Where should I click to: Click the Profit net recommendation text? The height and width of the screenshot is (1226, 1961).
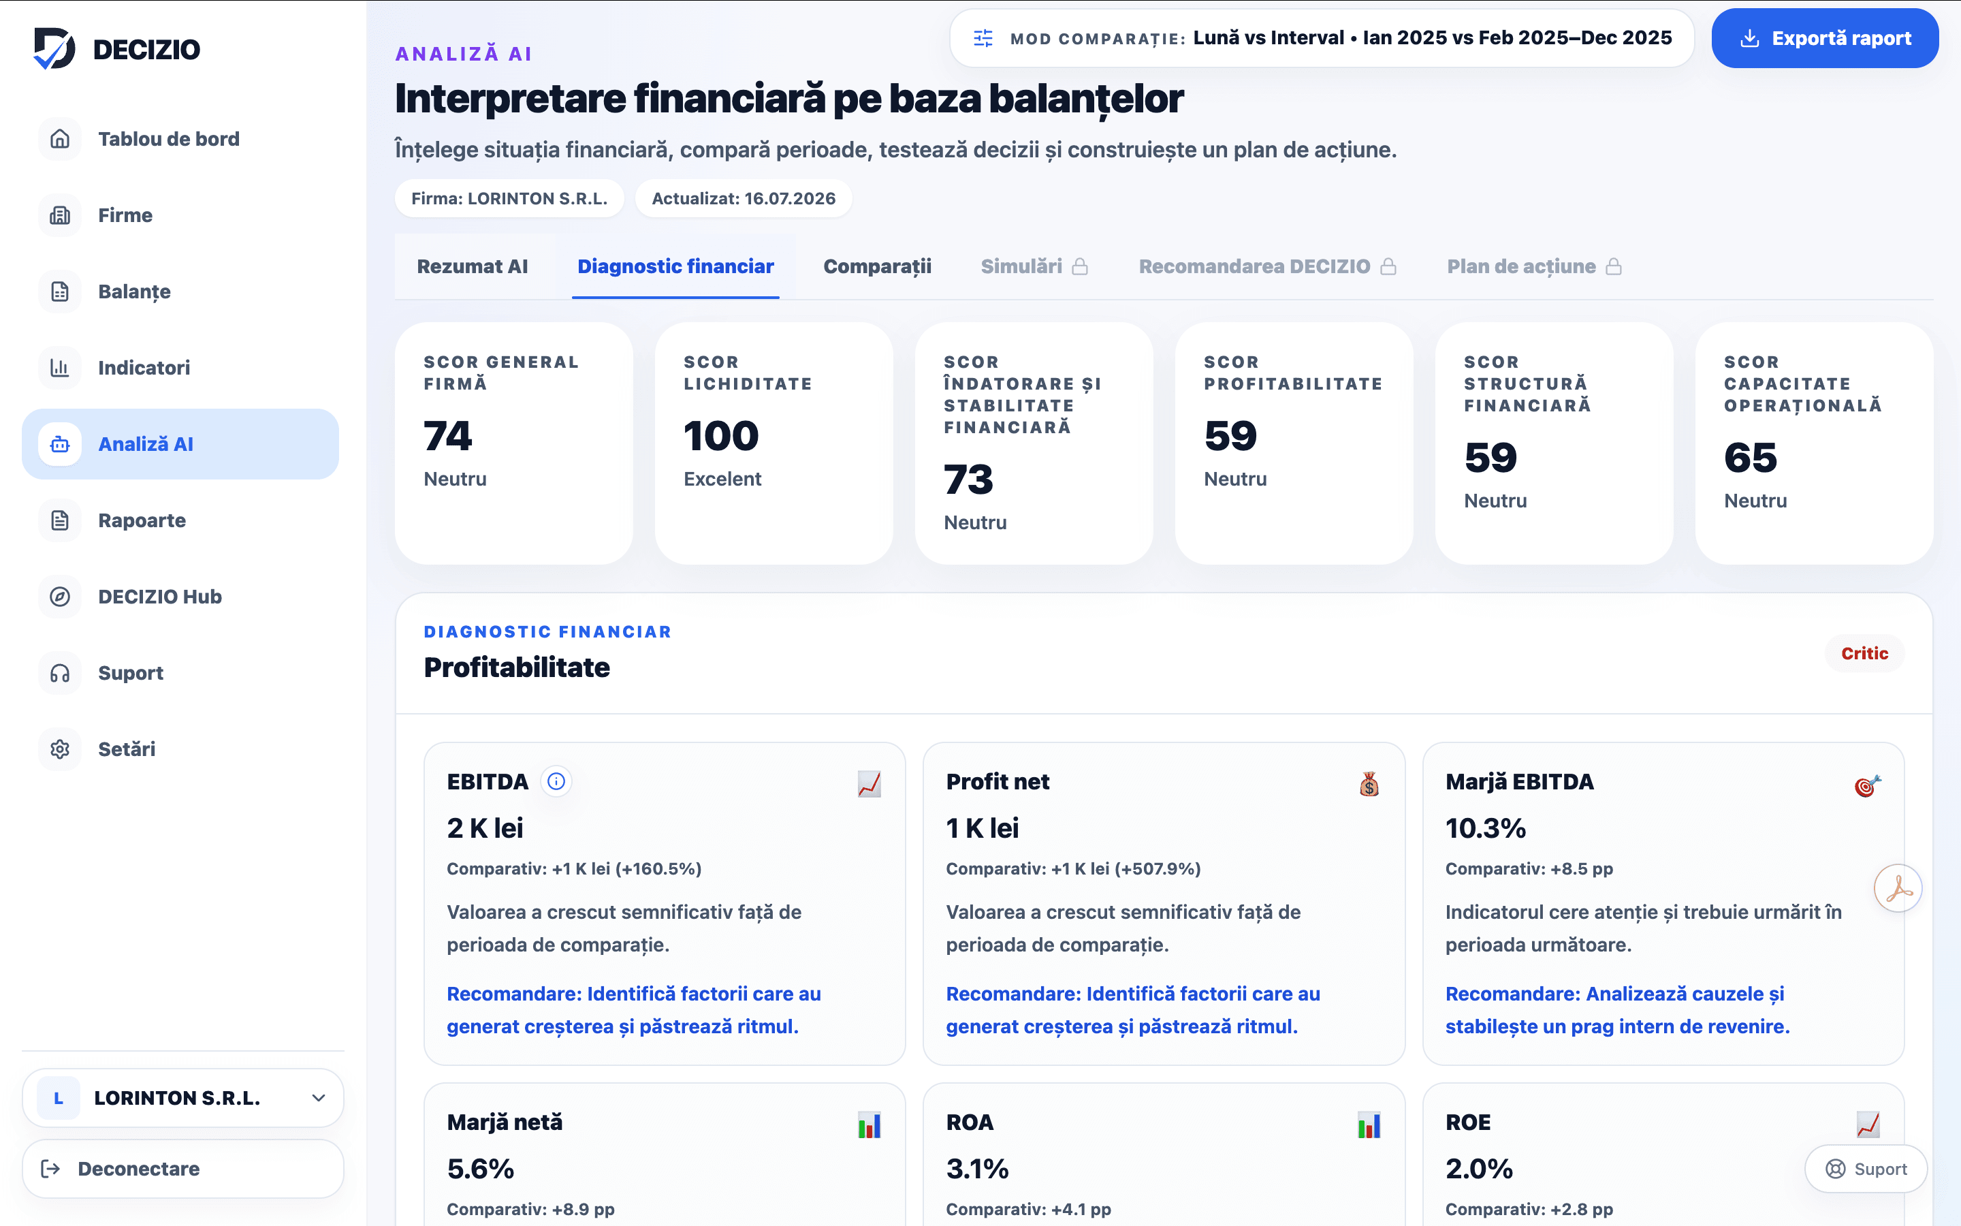1133,1009
